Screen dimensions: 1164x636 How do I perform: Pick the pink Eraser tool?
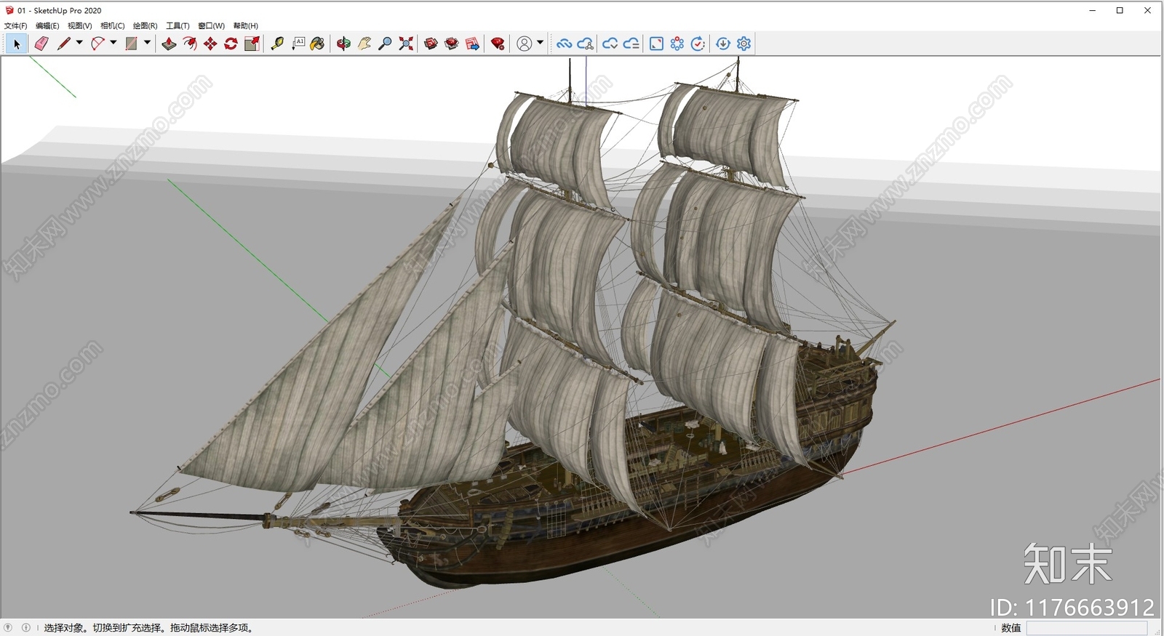click(41, 44)
